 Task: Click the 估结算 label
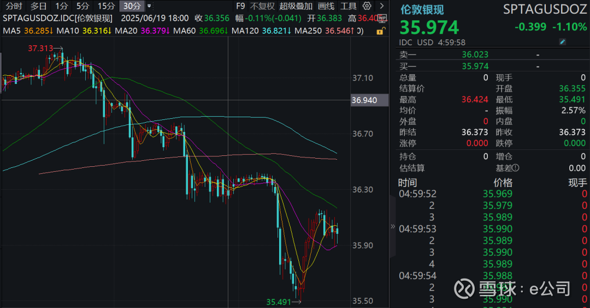click(412, 168)
